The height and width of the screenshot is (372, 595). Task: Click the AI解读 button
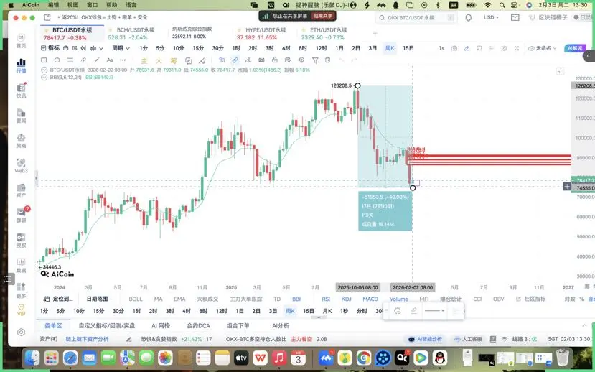point(575,48)
